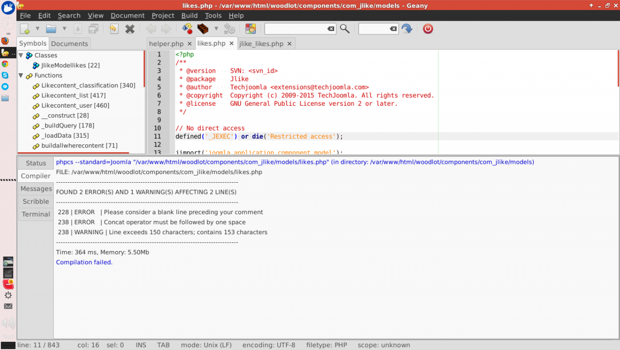Switch to the Terminal panel tab
The height and width of the screenshot is (350, 620).
coord(36,214)
